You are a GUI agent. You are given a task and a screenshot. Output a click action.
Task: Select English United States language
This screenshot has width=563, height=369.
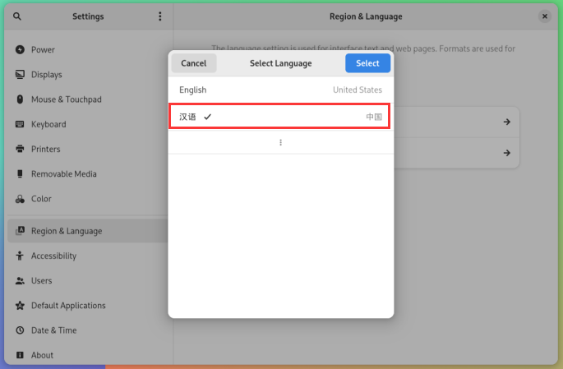280,90
